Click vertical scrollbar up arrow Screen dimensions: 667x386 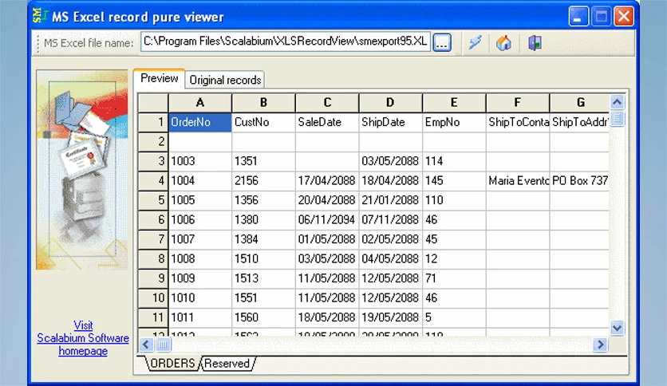[x=618, y=102]
